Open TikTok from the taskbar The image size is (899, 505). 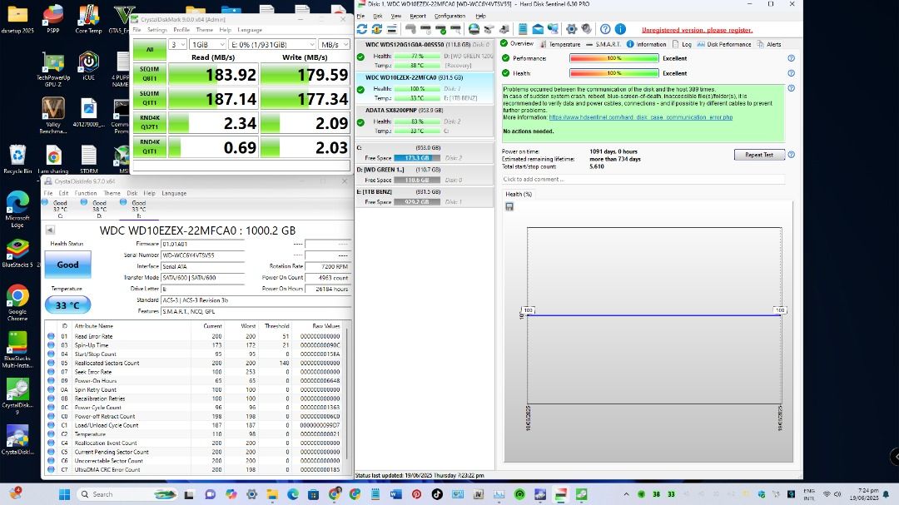tap(437, 494)
